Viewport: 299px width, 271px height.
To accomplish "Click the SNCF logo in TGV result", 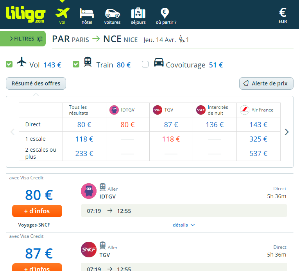I will coord(89,250).
